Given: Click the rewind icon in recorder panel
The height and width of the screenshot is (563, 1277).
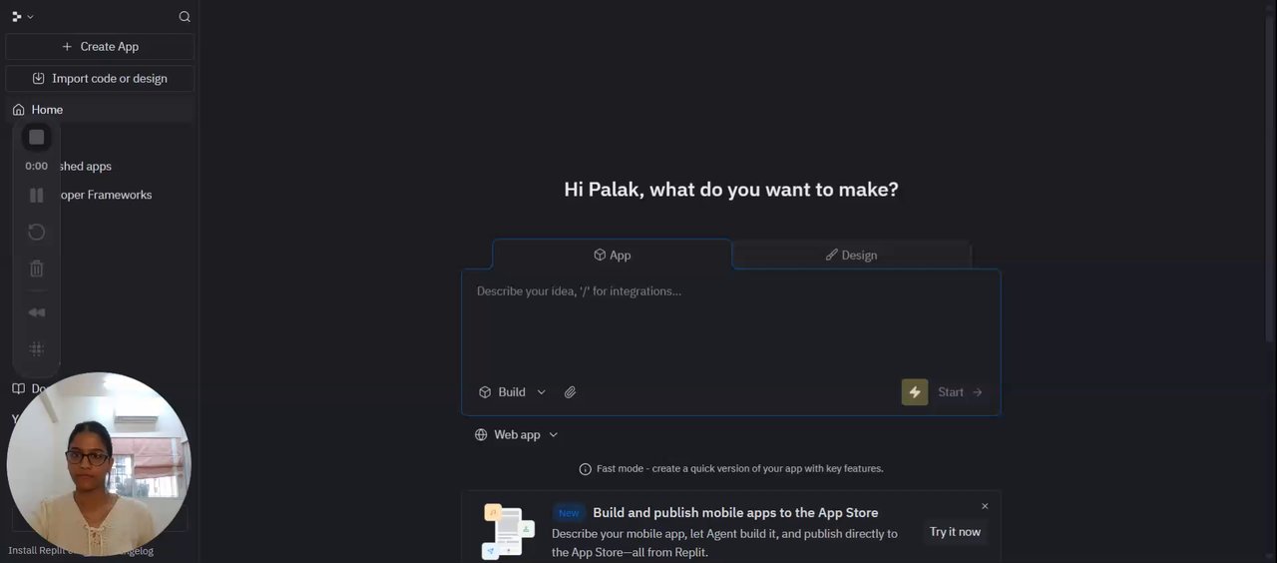Looking at the screenshot, I should [x=37, y=312].
